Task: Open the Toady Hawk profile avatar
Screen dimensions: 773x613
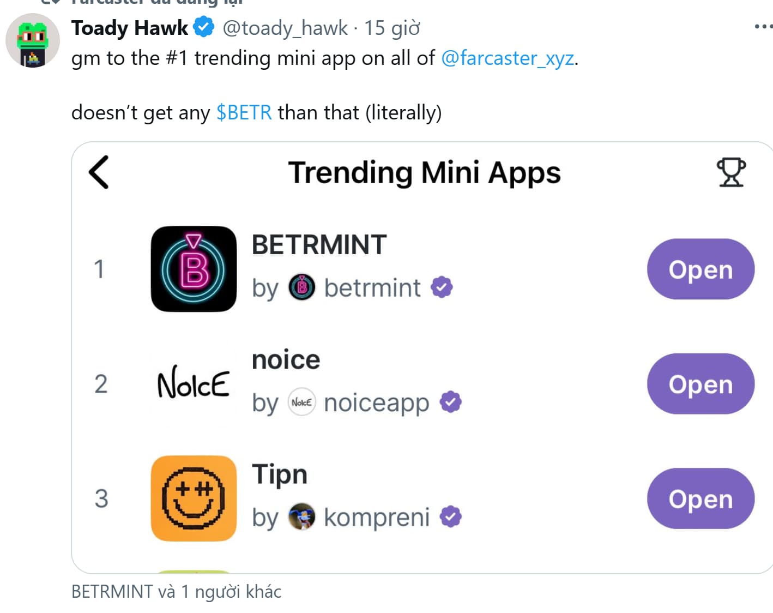Action: click(x=32, y=40)
